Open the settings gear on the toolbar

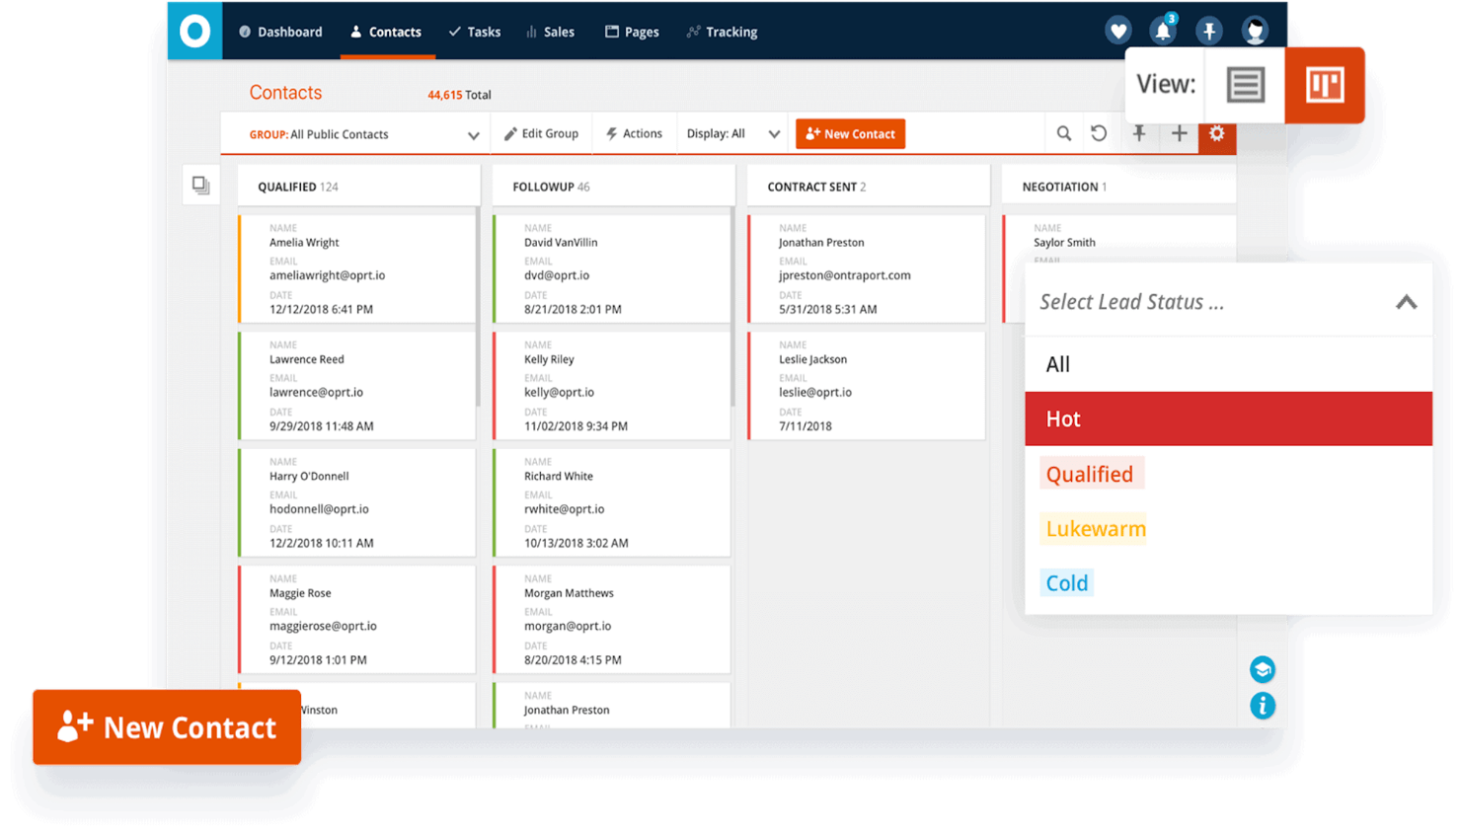coord(1217,135)
